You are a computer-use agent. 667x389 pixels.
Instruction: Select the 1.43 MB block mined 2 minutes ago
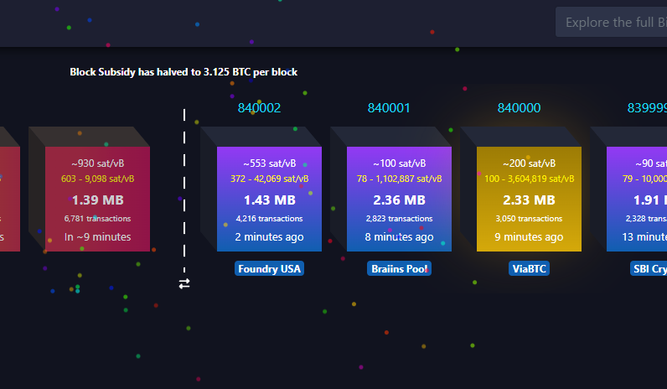click(x=269, y=199)
